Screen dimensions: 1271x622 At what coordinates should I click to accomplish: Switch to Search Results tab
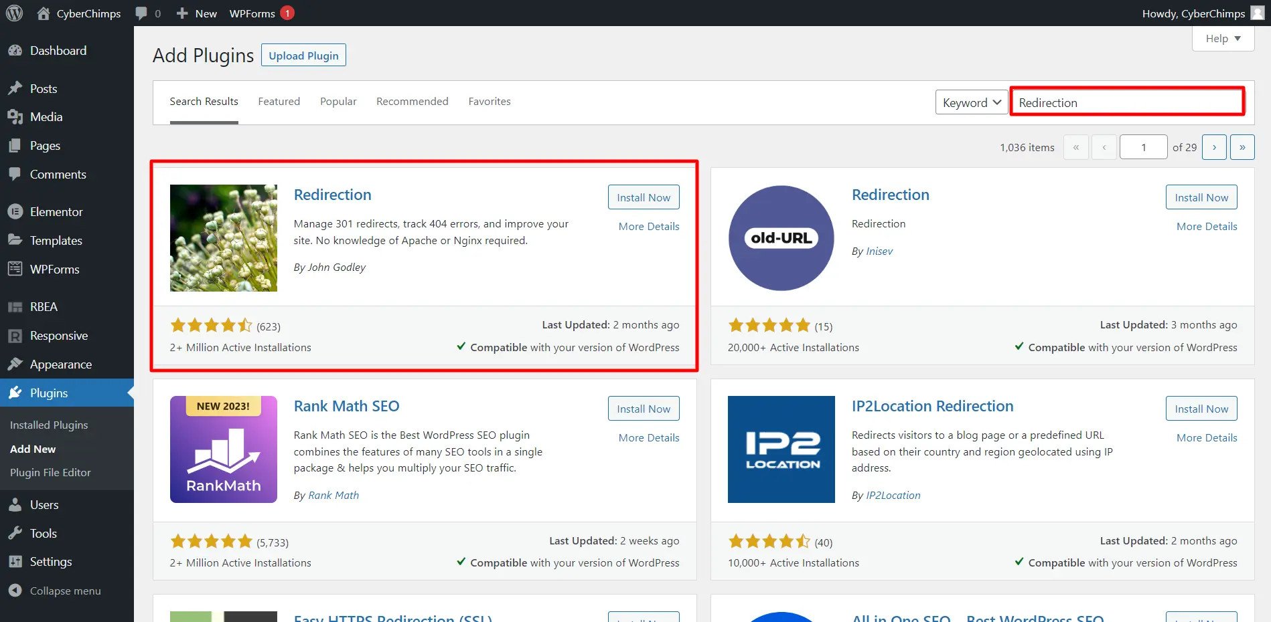pyautogui.click(x=204, y=102)
